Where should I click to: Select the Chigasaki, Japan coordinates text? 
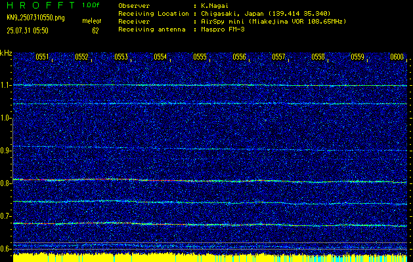click(266, 14)
